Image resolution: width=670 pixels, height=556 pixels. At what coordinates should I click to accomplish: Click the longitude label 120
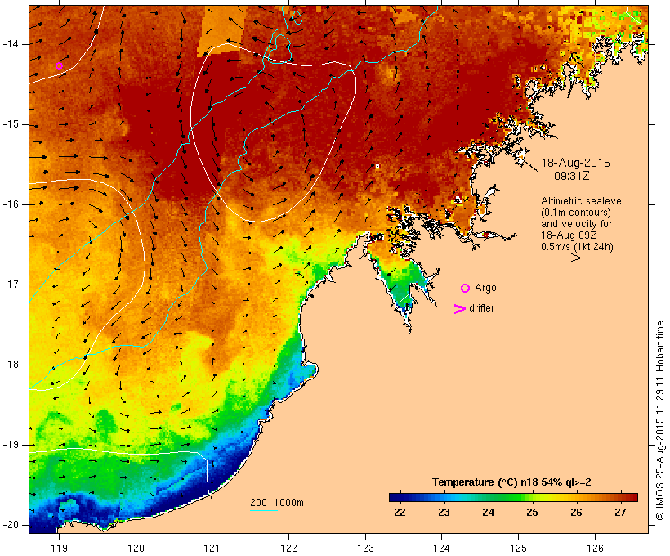coord(136,548)
